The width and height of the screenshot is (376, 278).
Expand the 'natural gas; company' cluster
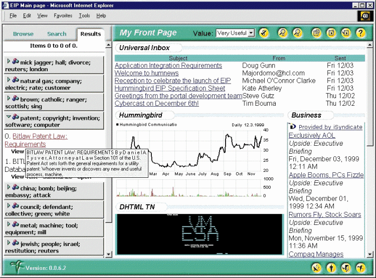click(x=9, y=80)
